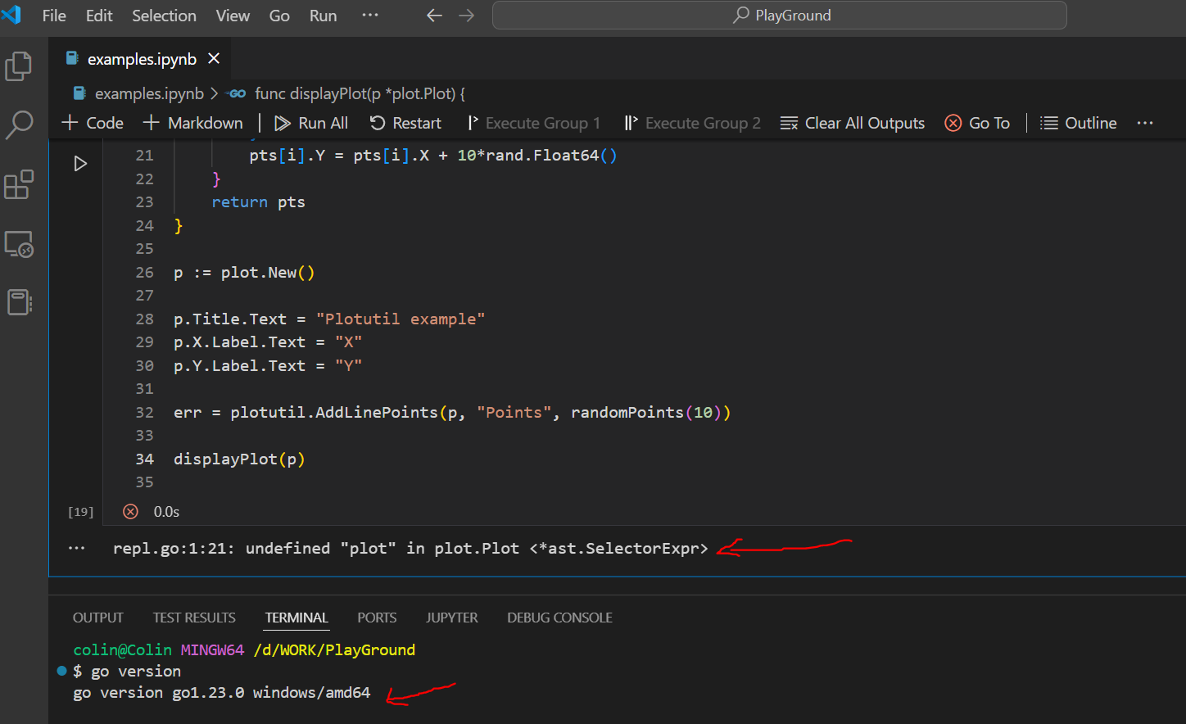This screenshot has height=724, width=1186.
Task: Open the Search view in activity bar
Action: coord(19,125)
